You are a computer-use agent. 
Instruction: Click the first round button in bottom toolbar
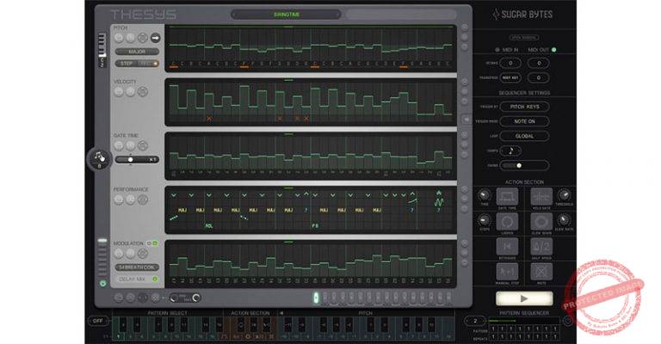tap(119, 298)
